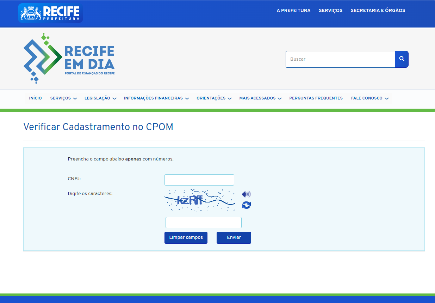
Task: Go to the Início menu item
Action: click(x=35, y=98)
